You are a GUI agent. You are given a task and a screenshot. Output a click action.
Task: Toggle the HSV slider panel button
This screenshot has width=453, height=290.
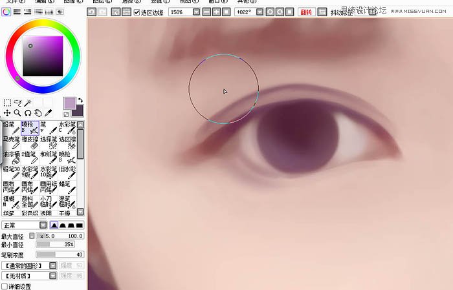point(28,12)
